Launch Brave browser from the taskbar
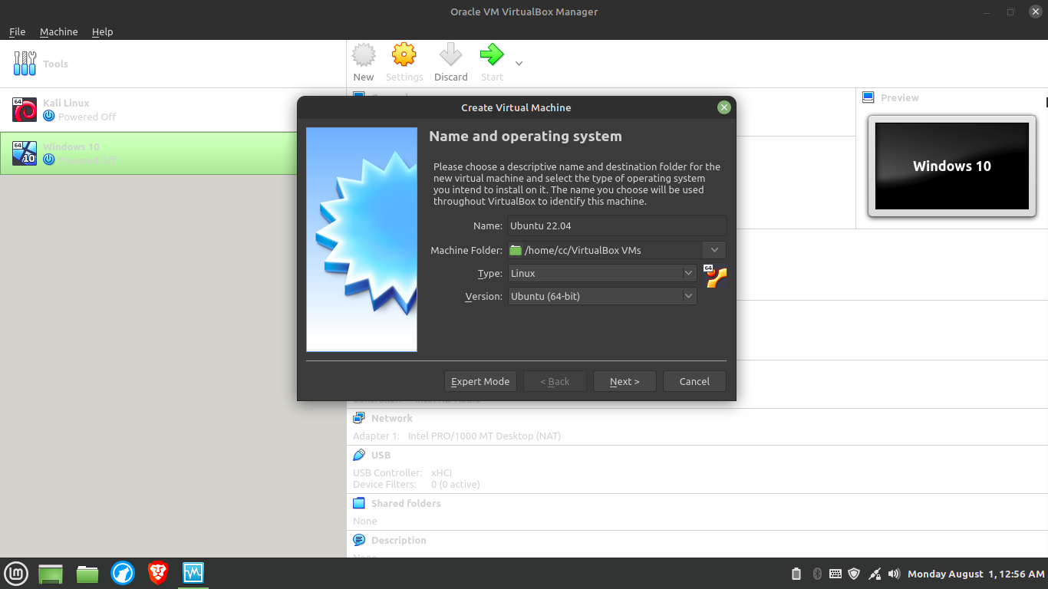This screenshot has width=1048, height=589. [x=157, y=573]
